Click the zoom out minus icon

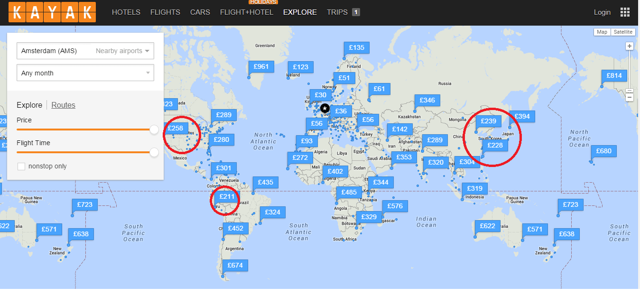[x=630, y=97]
